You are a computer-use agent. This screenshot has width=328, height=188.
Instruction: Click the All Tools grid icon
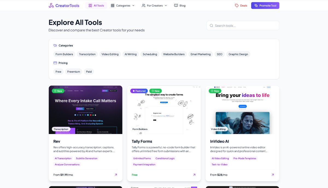click(90, 5)
